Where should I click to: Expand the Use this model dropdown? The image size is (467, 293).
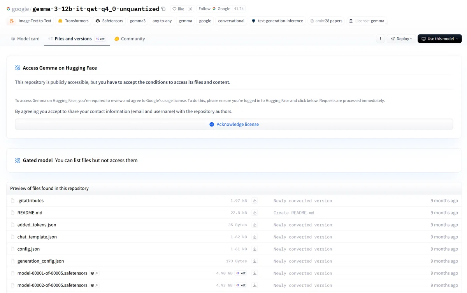coord(440,39)
